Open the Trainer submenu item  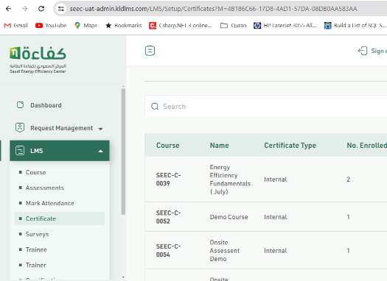pos(36,266)
